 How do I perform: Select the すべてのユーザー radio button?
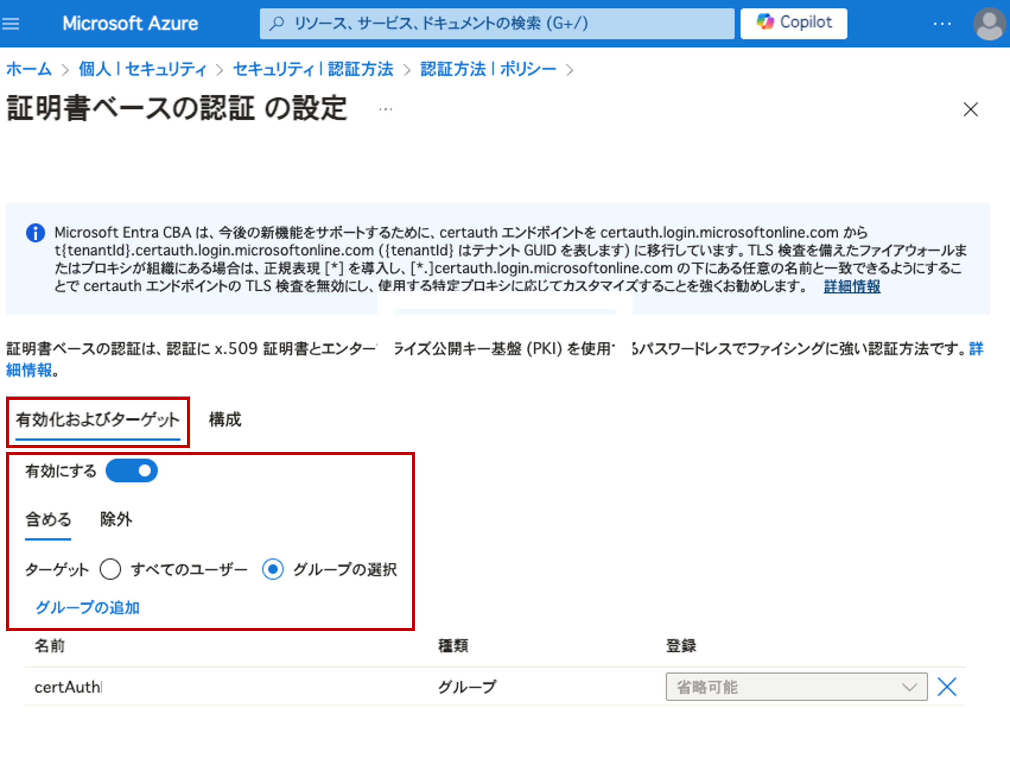[x=110, y=569]
